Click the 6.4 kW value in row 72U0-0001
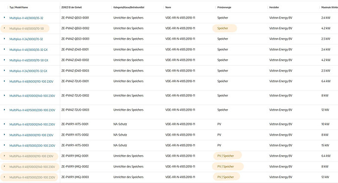Image resolution: width=338 pixels, height=183 pixels. pyautogui.click(x=326, y=81)
